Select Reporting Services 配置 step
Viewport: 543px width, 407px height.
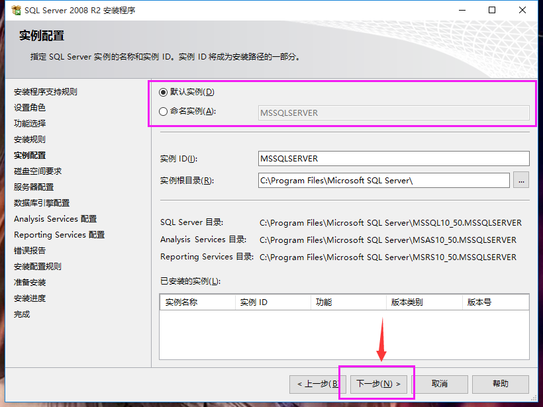(x=59, y=235)
